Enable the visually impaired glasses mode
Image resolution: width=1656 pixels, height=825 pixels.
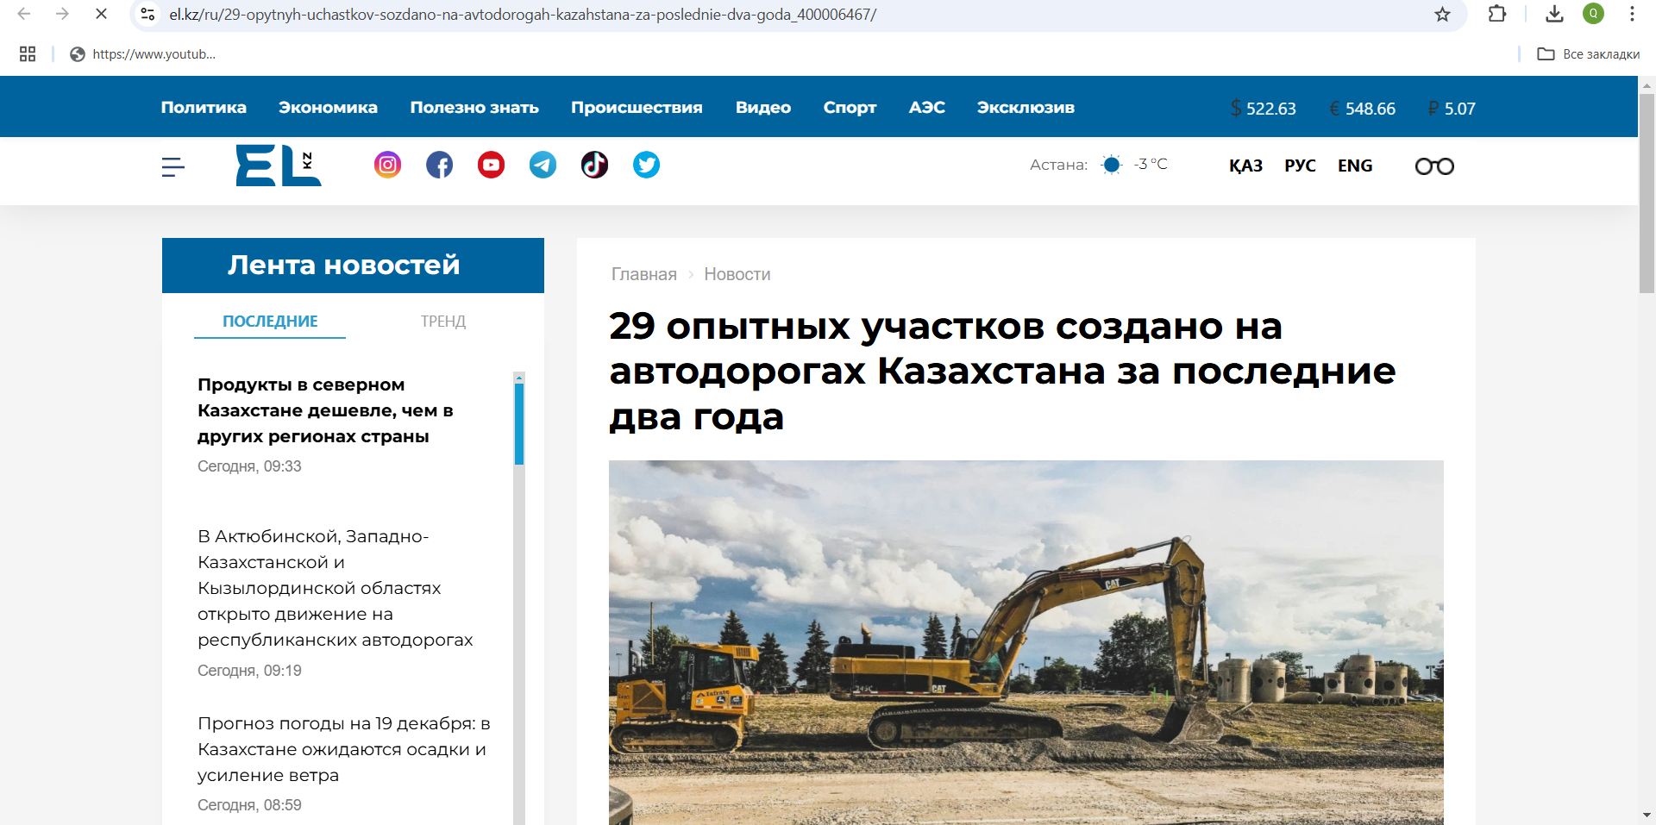click(x=1434, y=166)
